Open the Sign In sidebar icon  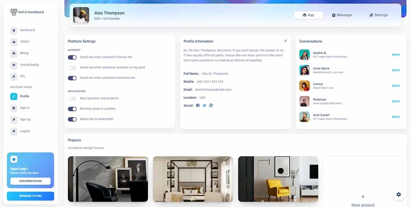(x=14, y=108)
